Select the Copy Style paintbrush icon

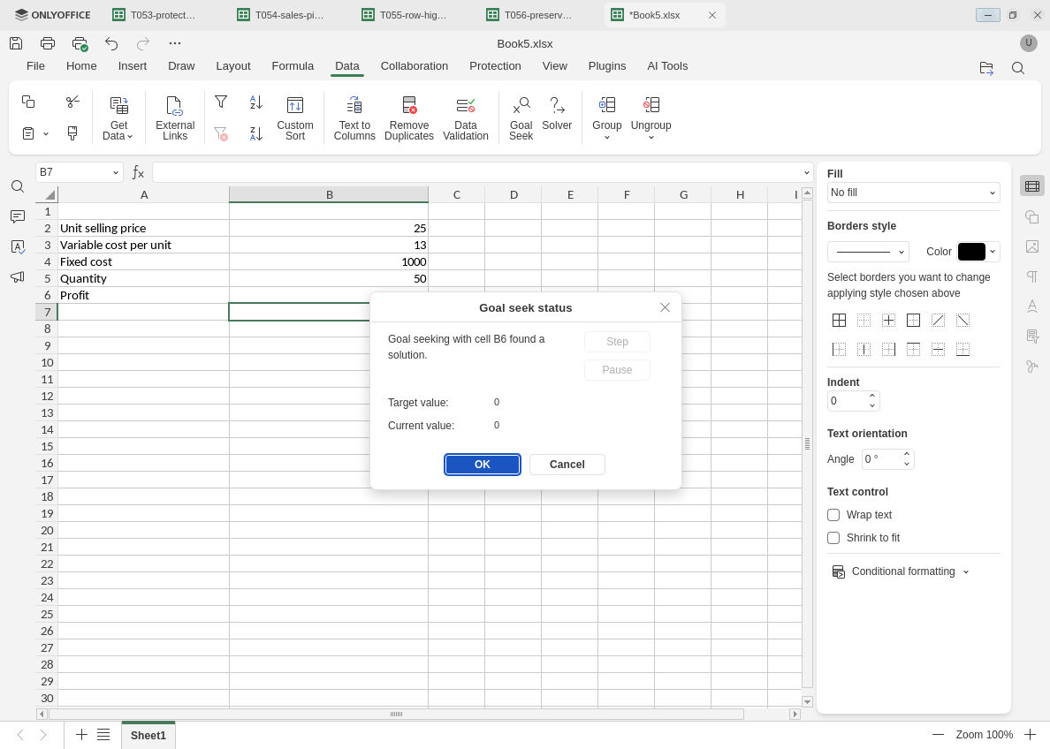point(72,133)
